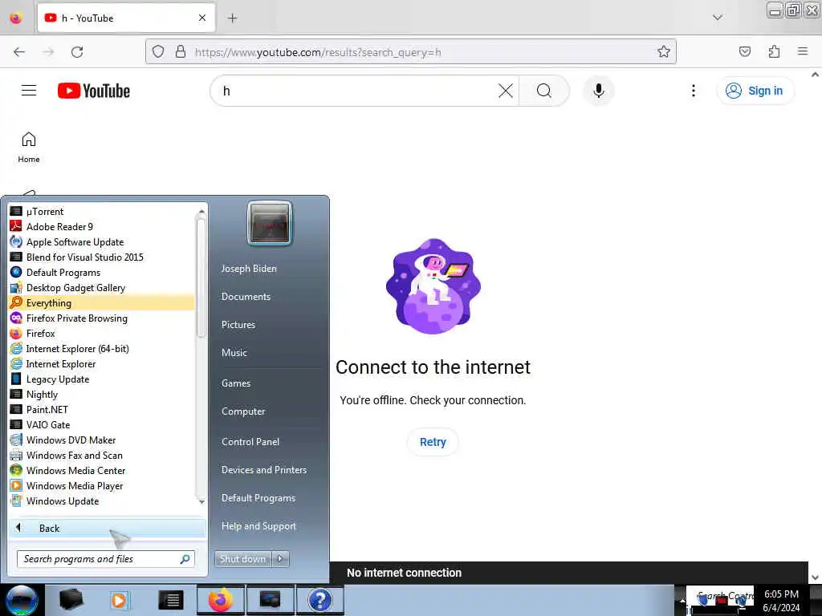Open Computer from the Start menu
Screen dimensions: 822x616
(243, 411)
